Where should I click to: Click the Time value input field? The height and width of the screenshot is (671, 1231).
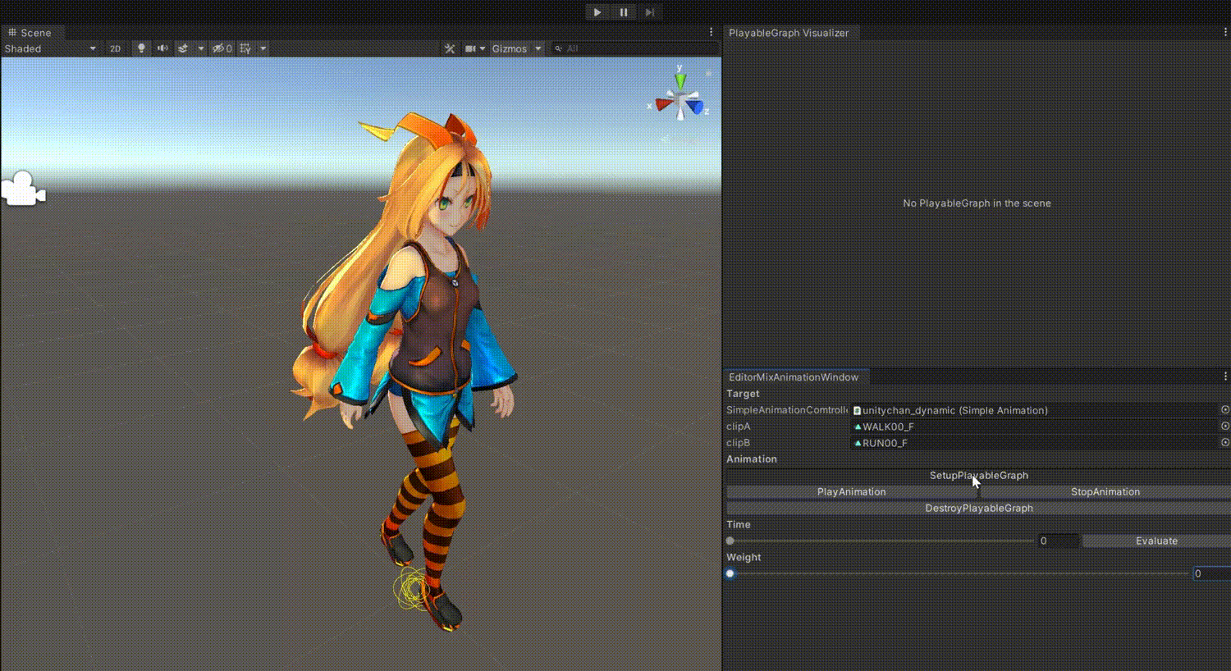1059,541
